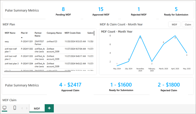Switch to desktop layout view
The height and width of the screenshot is (114, 196).
coord(5,108)
